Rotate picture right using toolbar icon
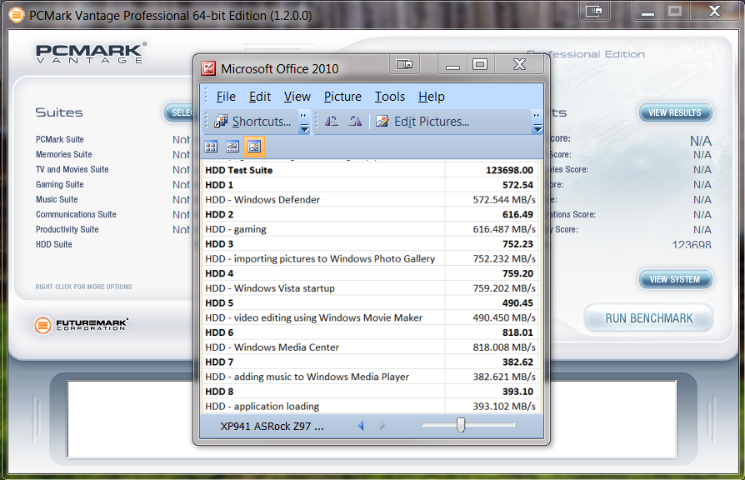Image resolution: width=745 pixels, height=480 pixels. [355, 122]
